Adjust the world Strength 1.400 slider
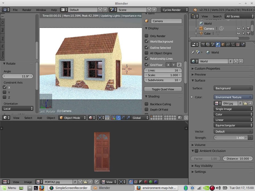 coord(231,138)
